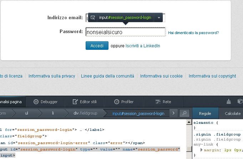Screen dimensions: 243x159
Task: Switch to the Rete tab
Action: [163, 102]
